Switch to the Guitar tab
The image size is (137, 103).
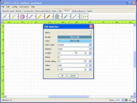coord(54,11)
